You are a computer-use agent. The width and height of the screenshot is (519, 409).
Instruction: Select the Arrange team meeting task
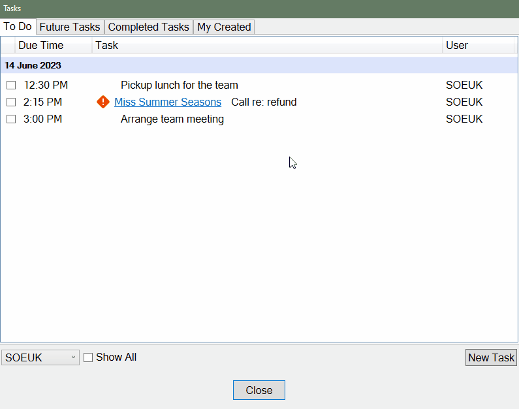point(172,119)
